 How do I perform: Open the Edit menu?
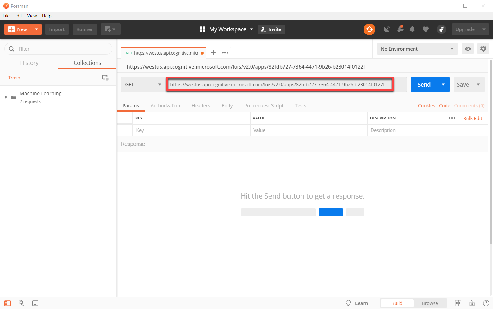(x=18, y=16)
